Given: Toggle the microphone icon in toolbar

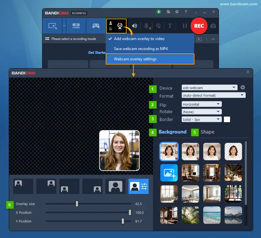Looking at the screenshot, I should (x=146, y=26).
